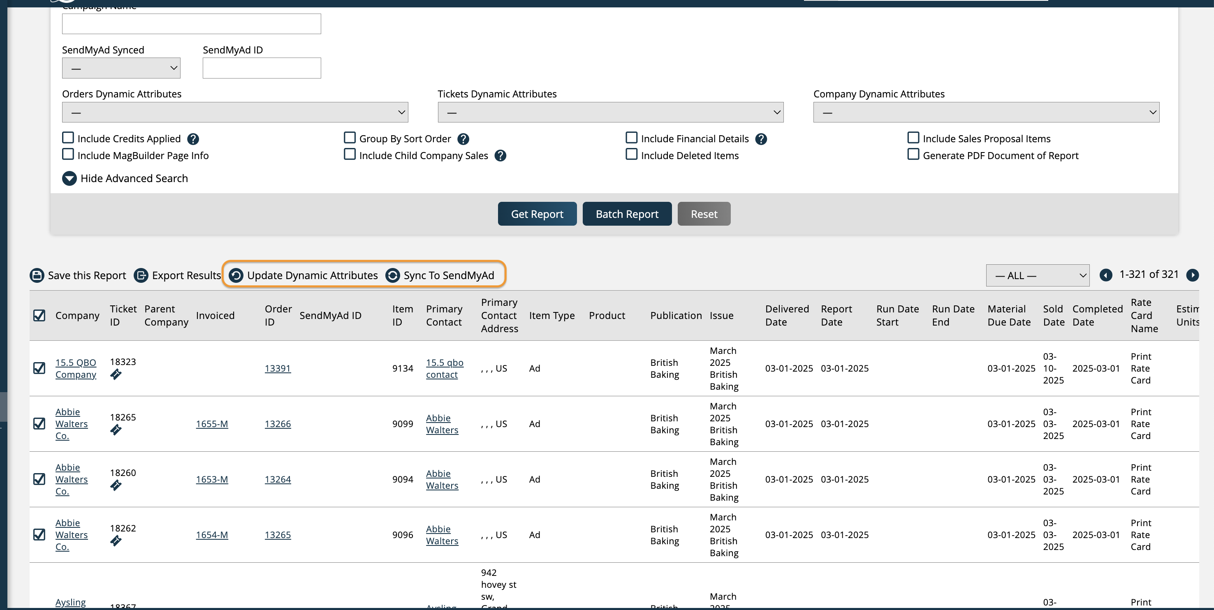
Task: Open Tickets Dynamic Attributes dropdown
Action: (611, 113)
